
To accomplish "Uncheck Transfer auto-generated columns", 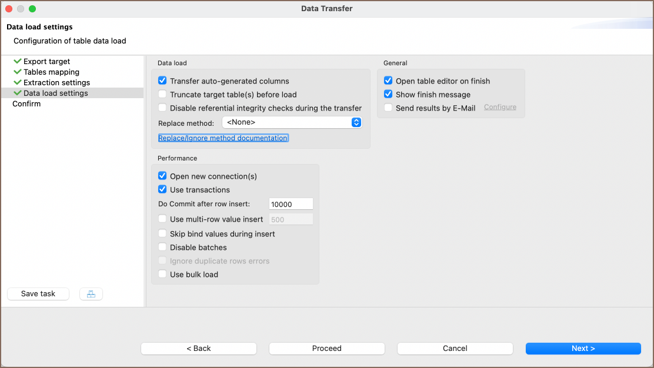I will pyautogui.click(x=163, y=81).
